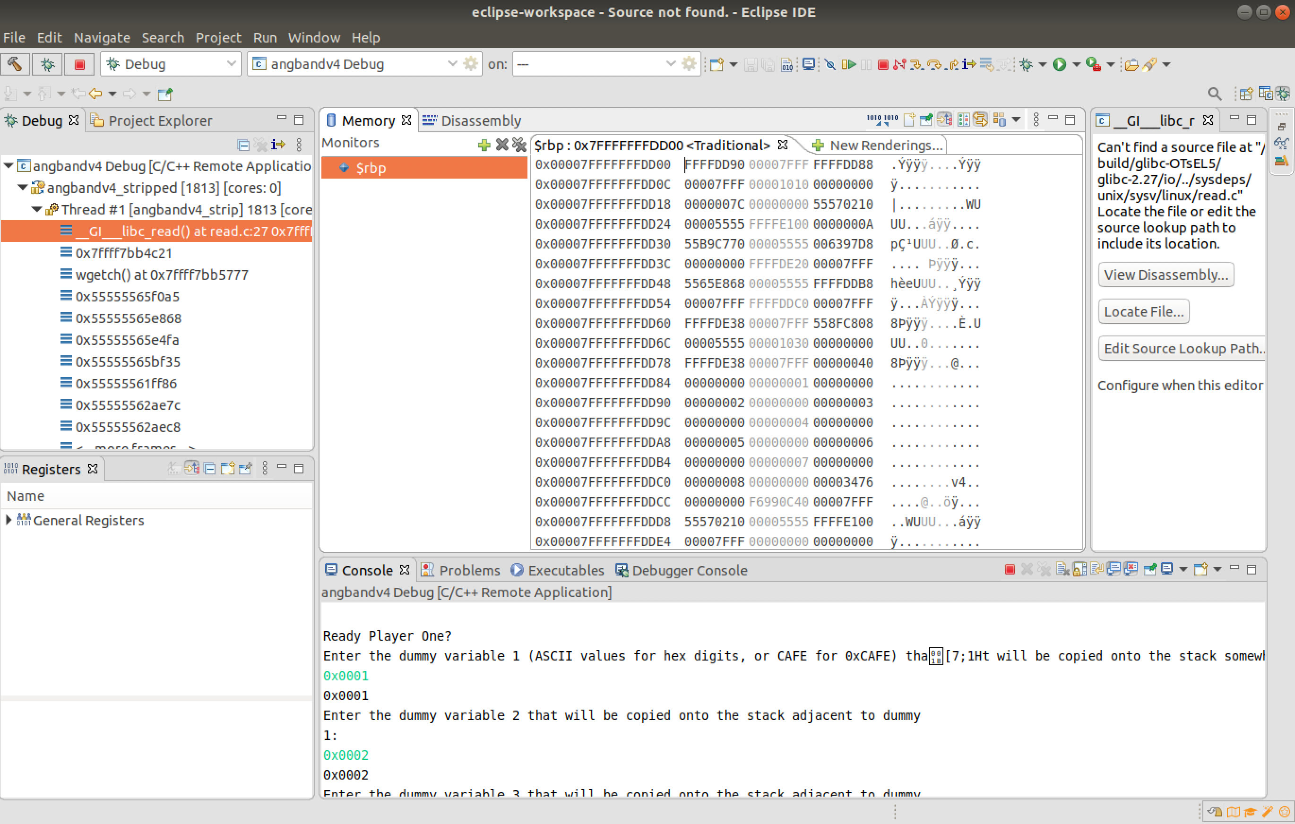Click the Skip All Breakpoints icon

pyautogui.click(x=830, y=65)
